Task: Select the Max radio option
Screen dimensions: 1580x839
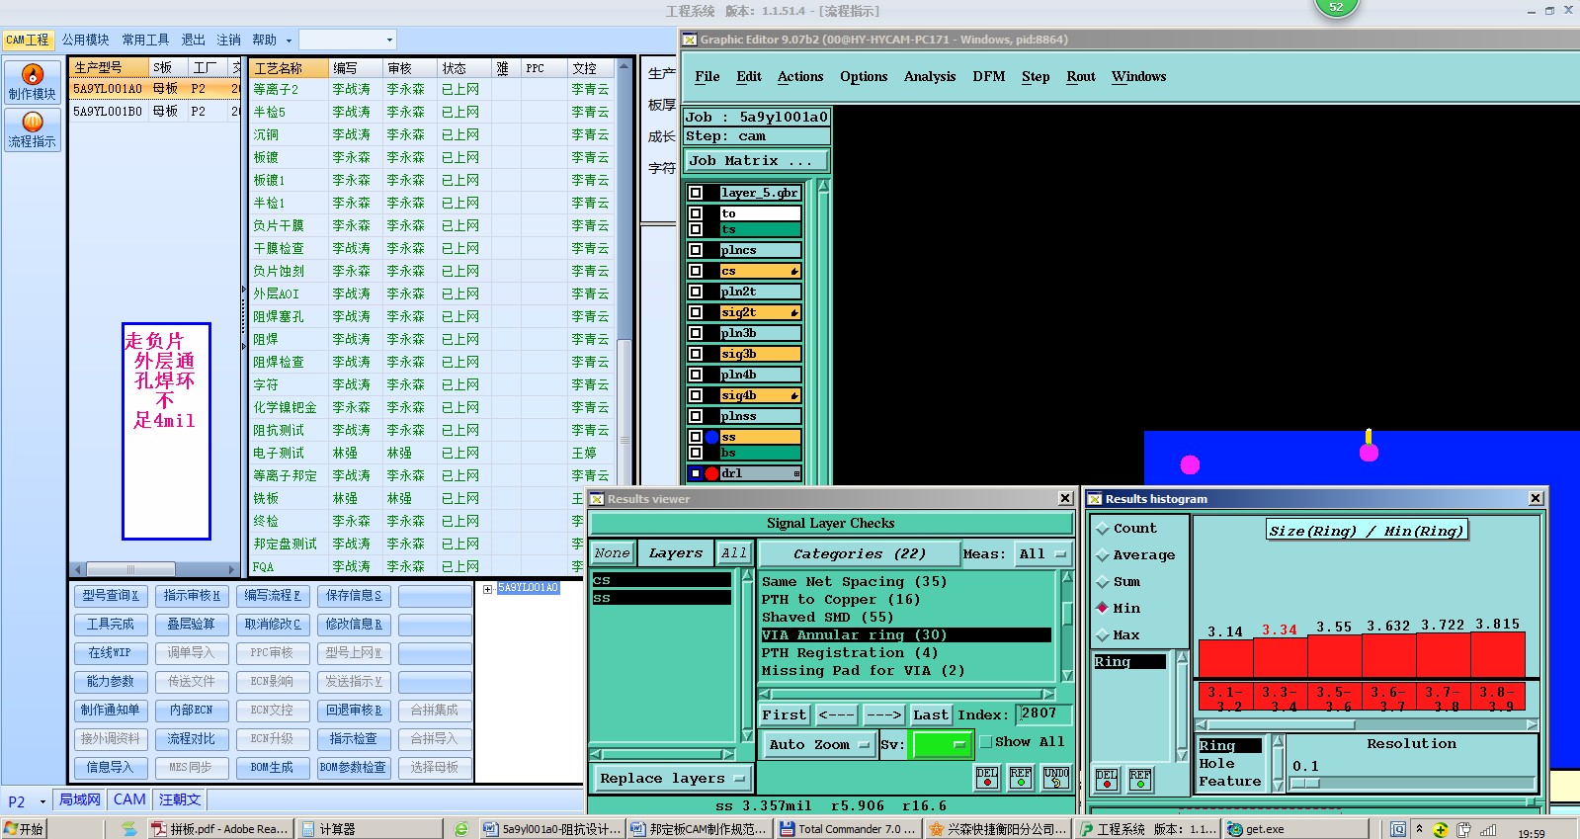Action: click(x=1103, y=635)
